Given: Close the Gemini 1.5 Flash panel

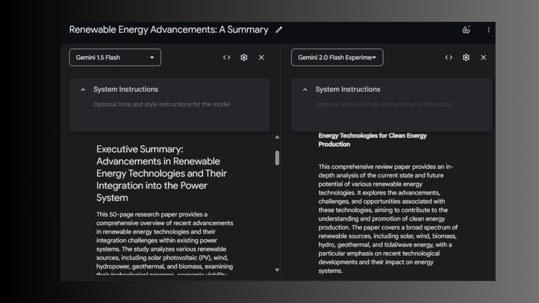Looking at the screenshot, I should 261,58.
